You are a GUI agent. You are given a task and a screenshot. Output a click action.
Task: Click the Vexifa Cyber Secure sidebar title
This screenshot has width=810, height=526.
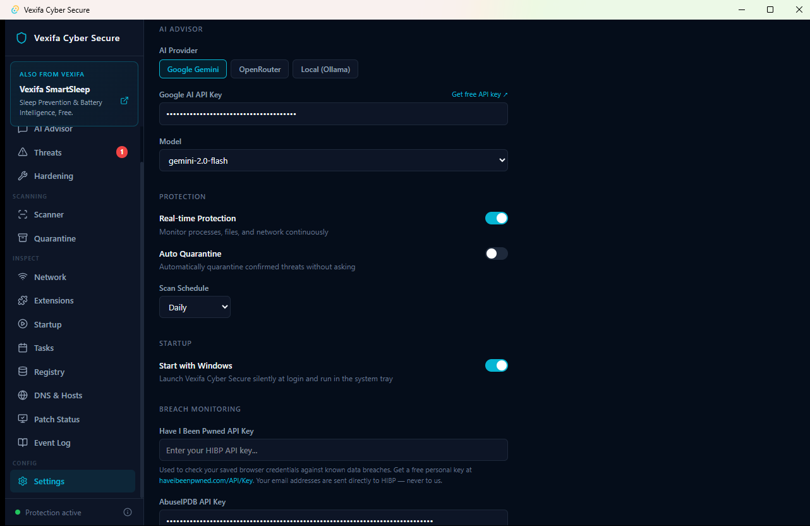pos(77,38)
